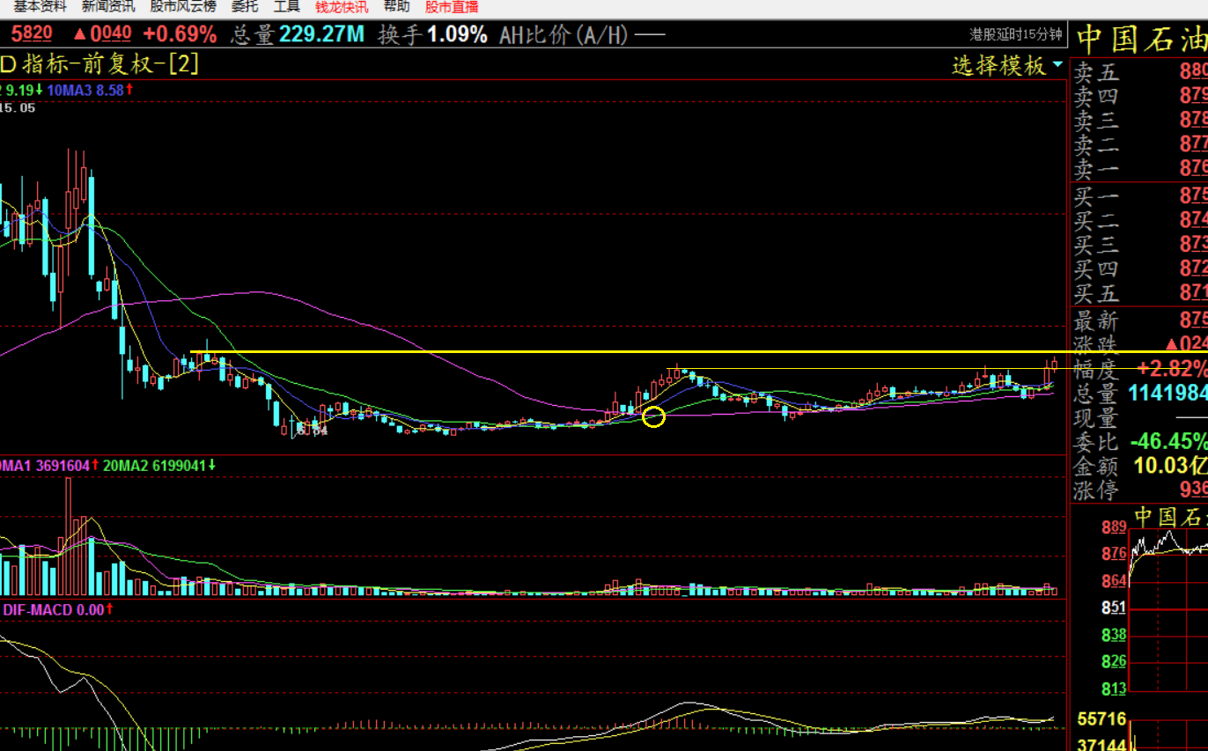The width and height of the screenshot is (1208, 751).
Task: Click the 37144 volume axis value
Action: click(1101, 746)
